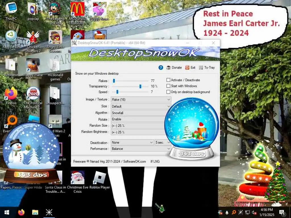
Task: Open the Image / Texture dropdown
Action: [141, 100]
